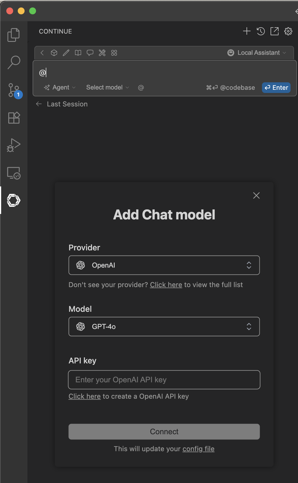Screen dimensions: 298x483
Task: Open the Explorer view in activity bar
Action: (x=13, y=35)
